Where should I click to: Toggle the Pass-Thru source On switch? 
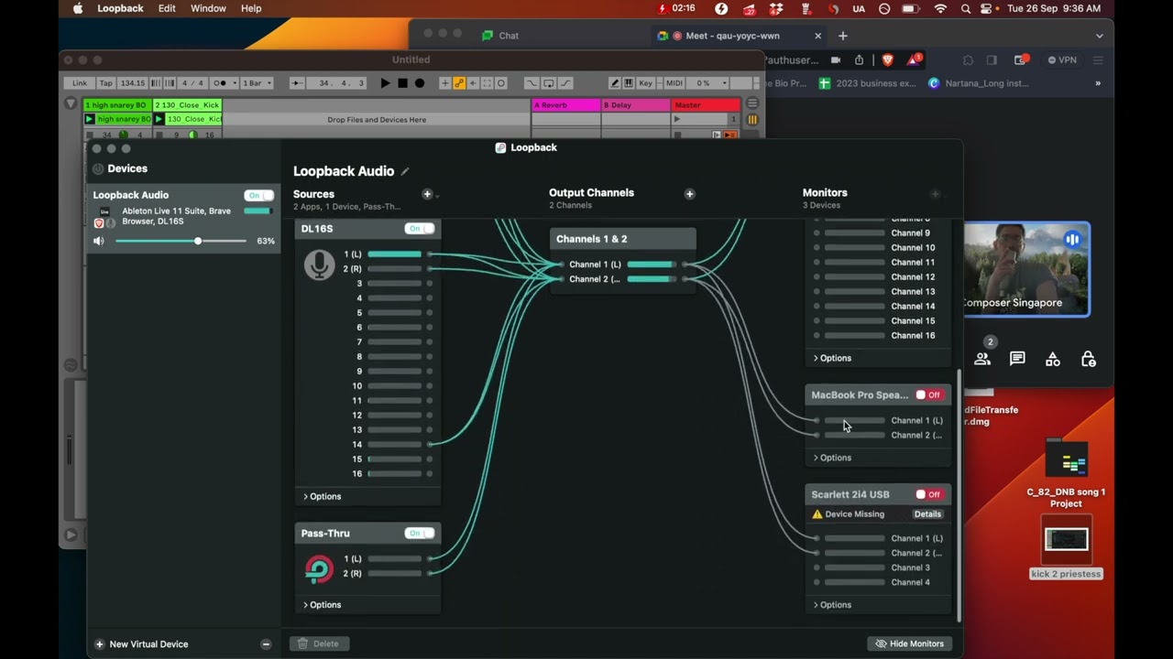tap(420, 534)
